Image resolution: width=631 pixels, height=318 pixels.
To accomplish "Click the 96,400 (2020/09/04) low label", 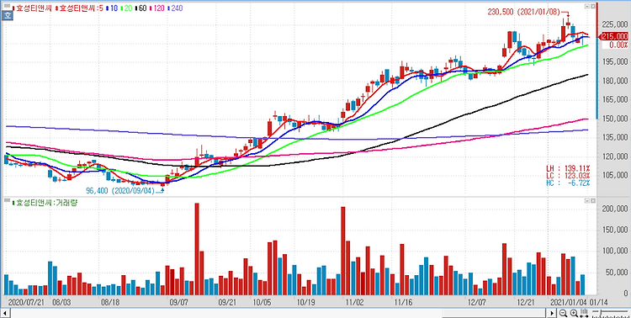I will [x=120, y=190].
